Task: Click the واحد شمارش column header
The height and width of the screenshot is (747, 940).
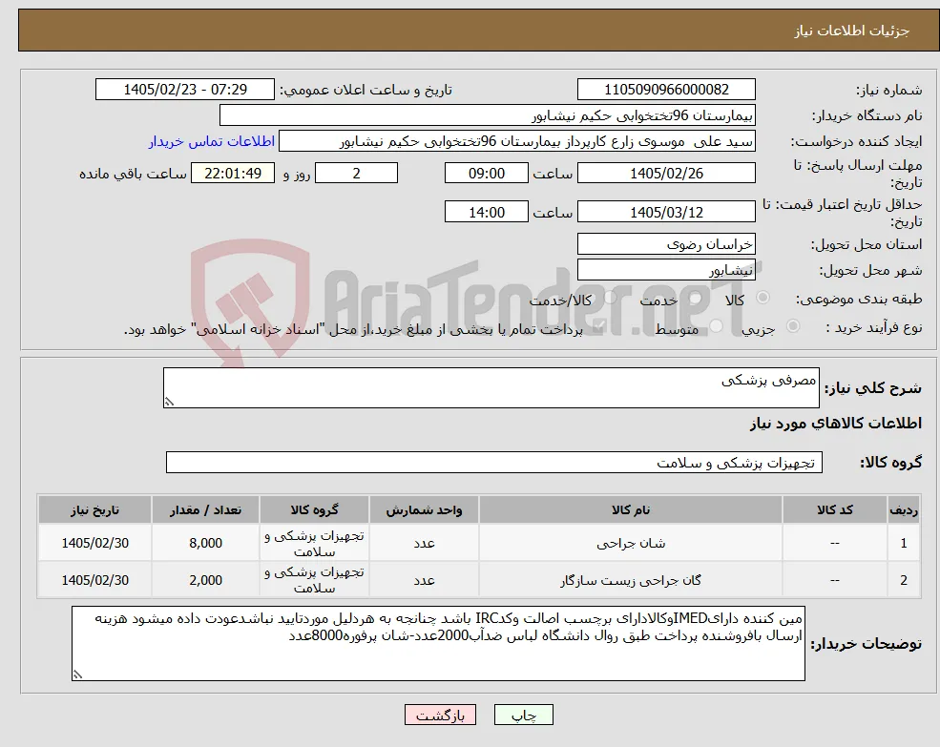Action: click(424, 509)
